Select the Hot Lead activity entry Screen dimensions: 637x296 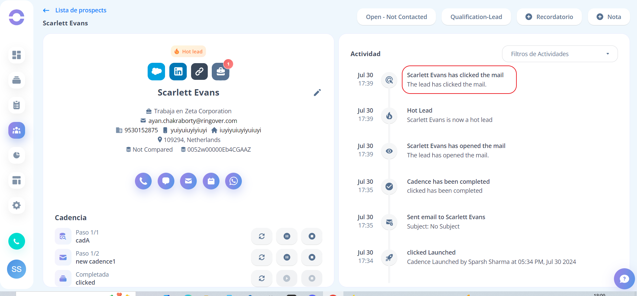450,115
